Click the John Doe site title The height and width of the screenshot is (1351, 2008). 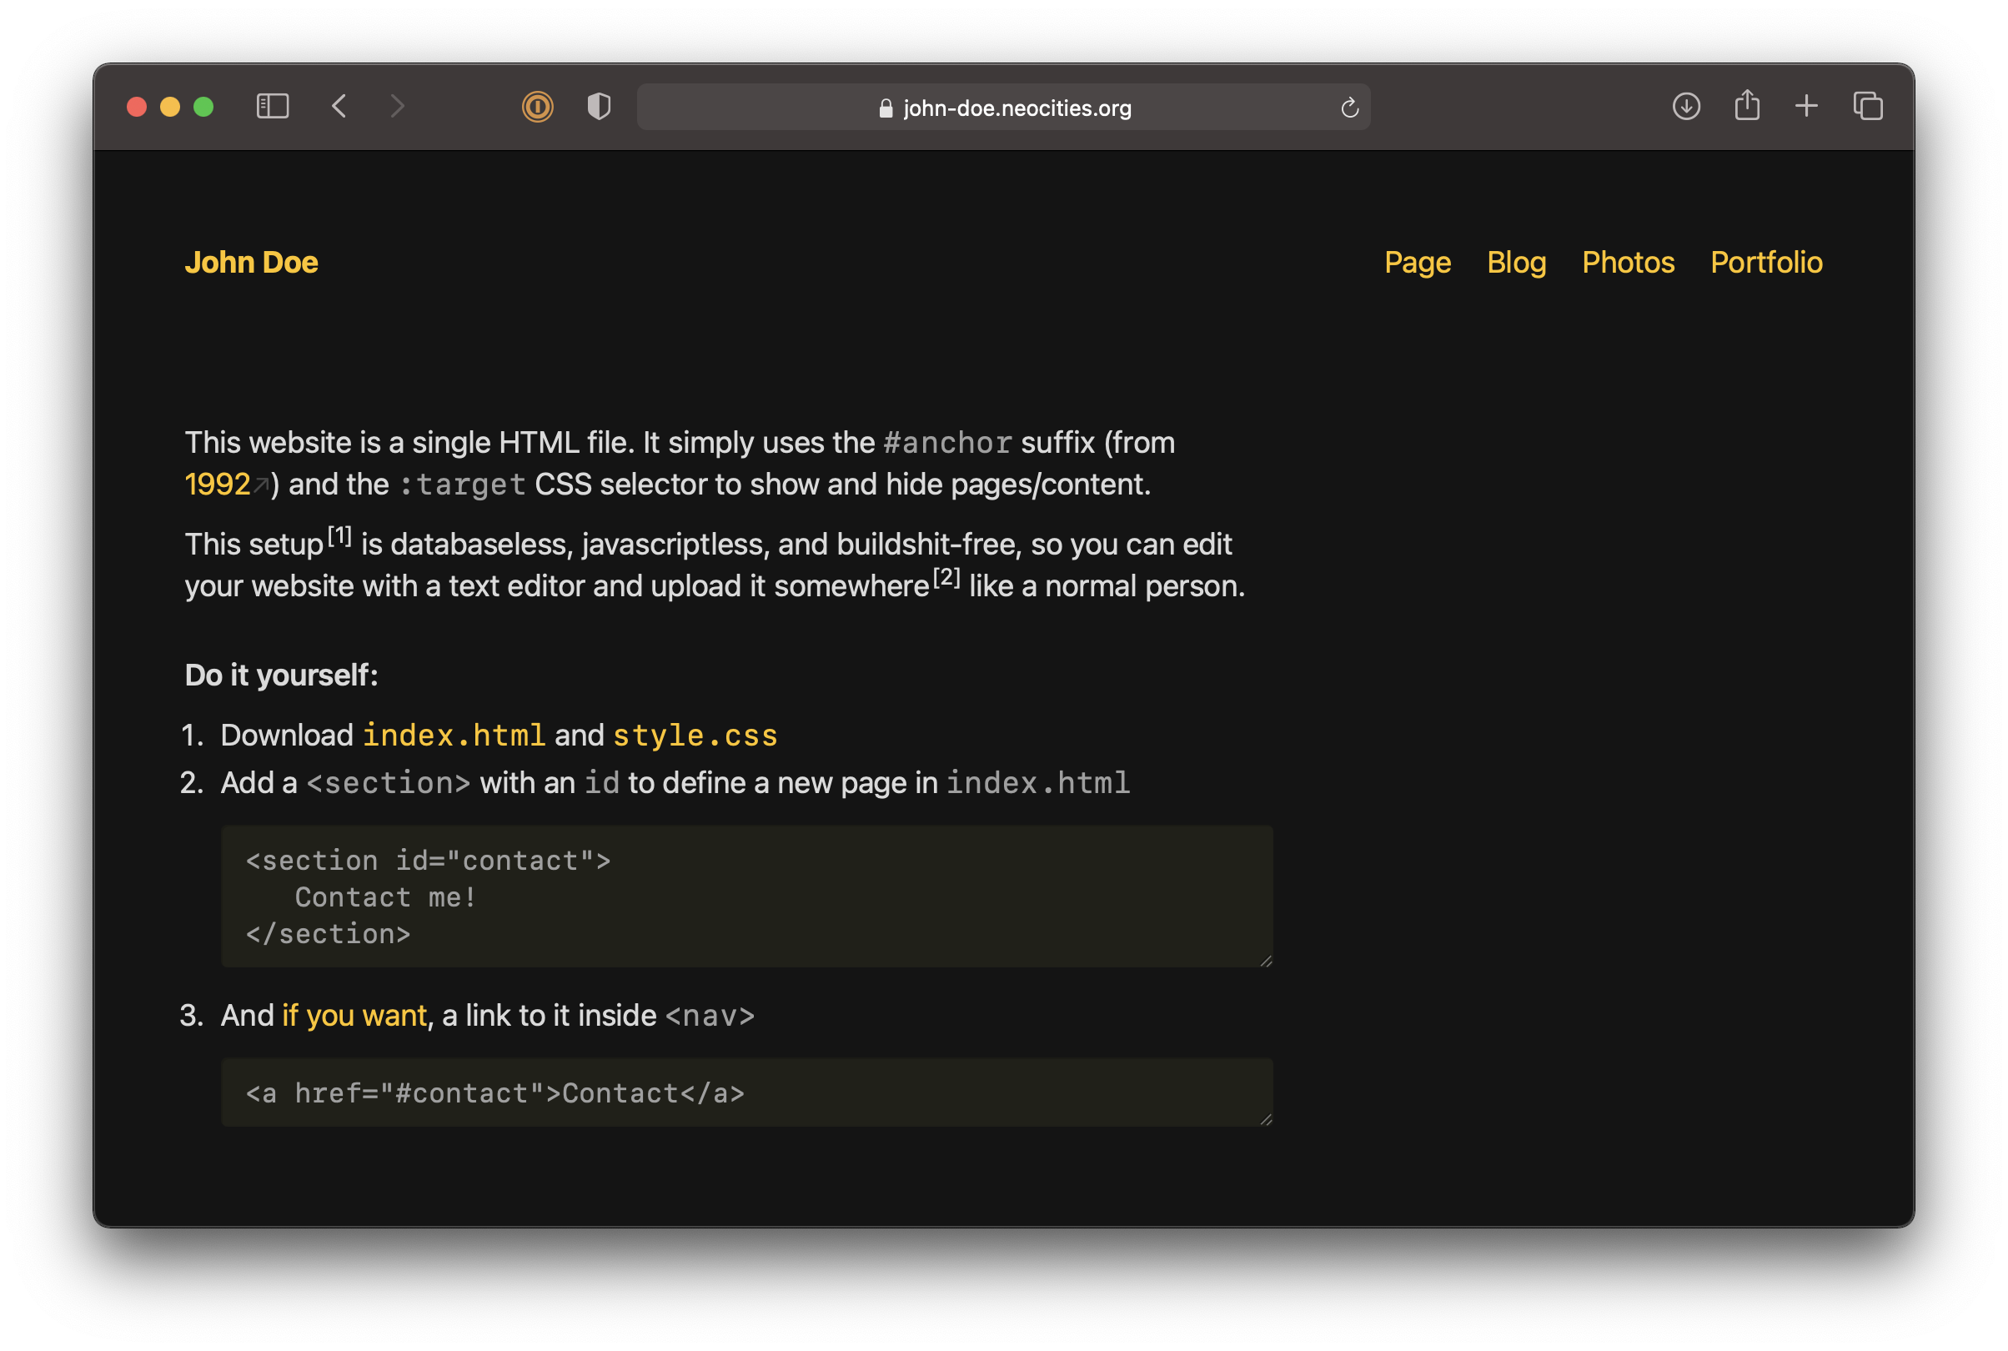[x=251, y=262]
